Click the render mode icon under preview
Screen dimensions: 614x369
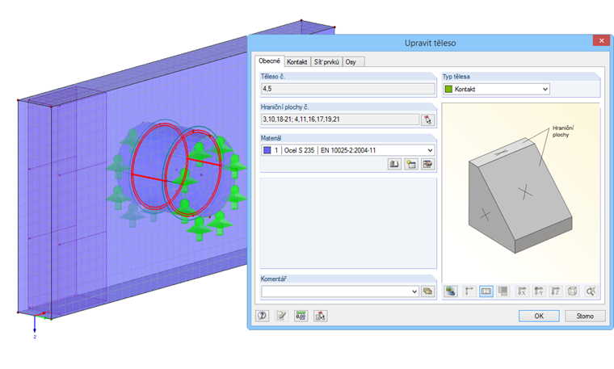pyautogui.click(x=451, y=291)
